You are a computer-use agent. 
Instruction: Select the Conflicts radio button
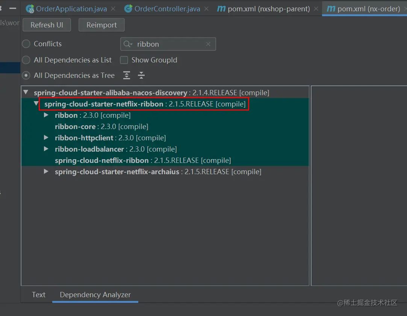click(26, 44)
